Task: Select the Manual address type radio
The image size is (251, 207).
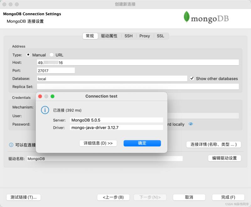Action: coord(28,55)
